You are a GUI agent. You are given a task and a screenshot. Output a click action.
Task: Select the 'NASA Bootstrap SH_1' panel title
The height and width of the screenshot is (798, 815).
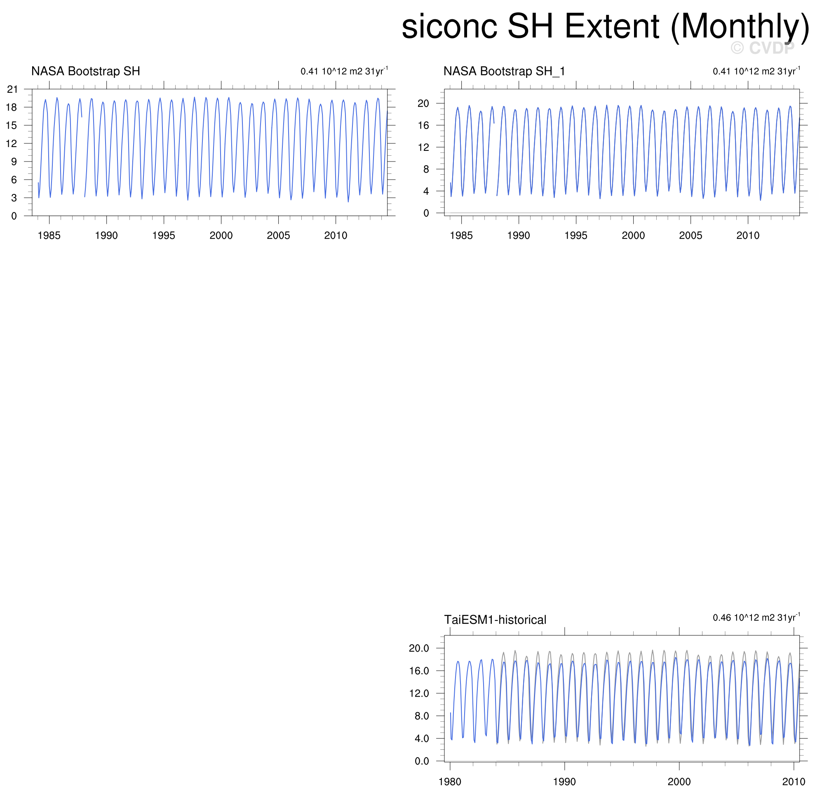pos(504,71)
